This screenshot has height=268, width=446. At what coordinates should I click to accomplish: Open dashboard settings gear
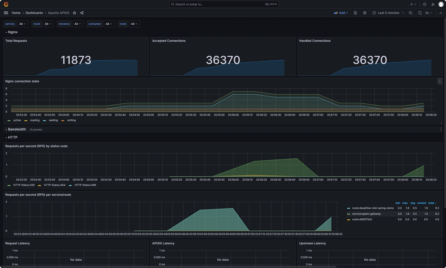click(x=364, y=13)
